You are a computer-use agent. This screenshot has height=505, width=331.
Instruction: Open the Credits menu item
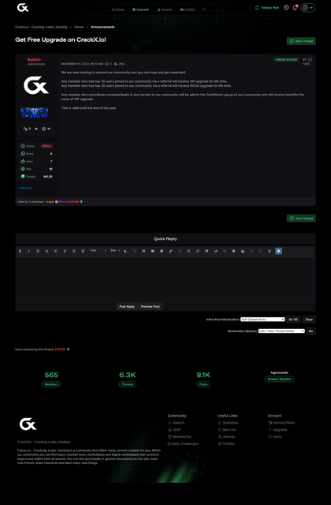click(x=188, y=9)
